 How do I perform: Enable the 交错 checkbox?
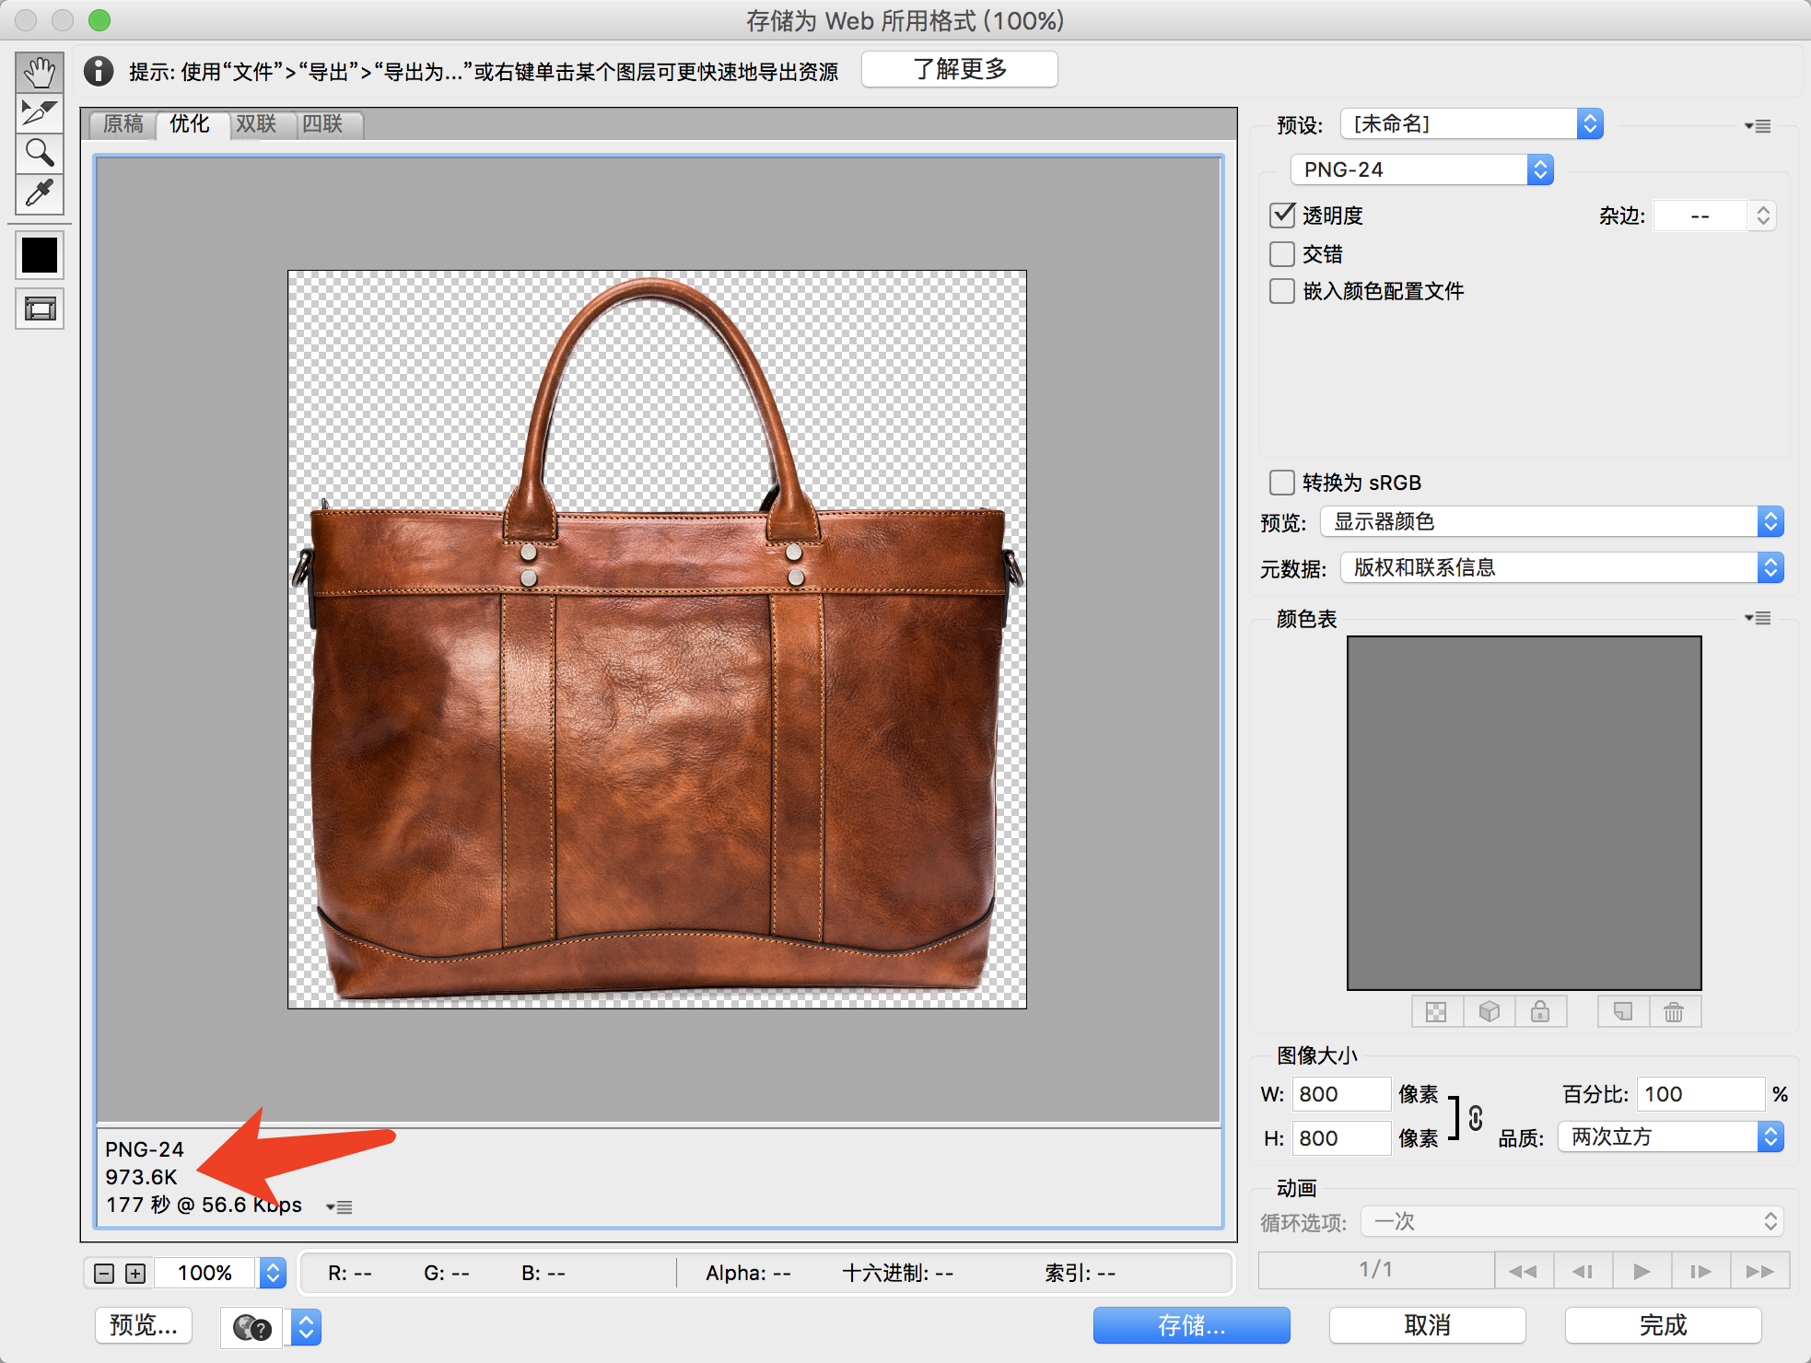pos(1282,254)
